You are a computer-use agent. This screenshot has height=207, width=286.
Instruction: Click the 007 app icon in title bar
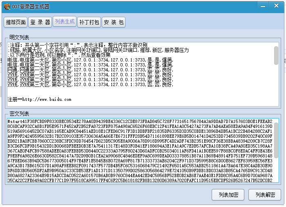(6, 7)
